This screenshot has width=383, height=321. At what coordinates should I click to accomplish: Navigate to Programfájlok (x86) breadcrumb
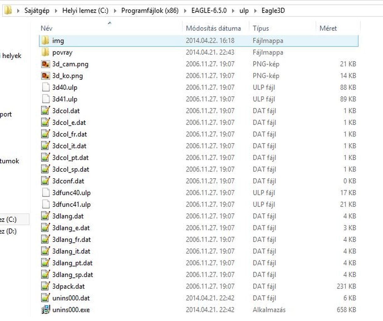tap(150, 11)
